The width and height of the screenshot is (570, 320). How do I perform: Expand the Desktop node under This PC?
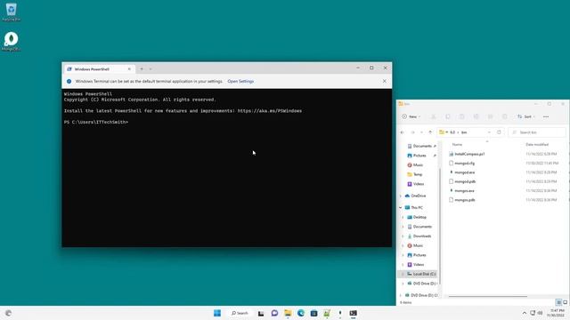click(x=403, y=217)
